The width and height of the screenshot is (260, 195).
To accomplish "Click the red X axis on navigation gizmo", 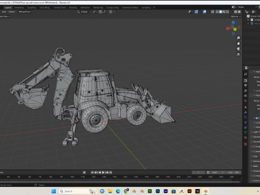I will click(x=227, y=28).
